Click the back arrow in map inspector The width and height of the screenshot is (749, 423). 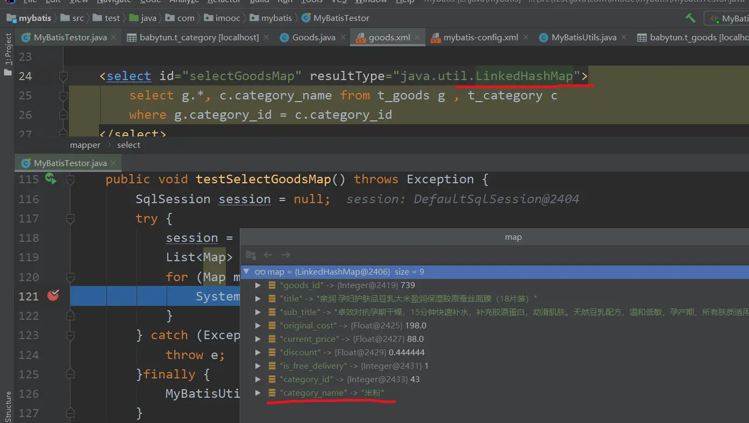pos(268,255)
